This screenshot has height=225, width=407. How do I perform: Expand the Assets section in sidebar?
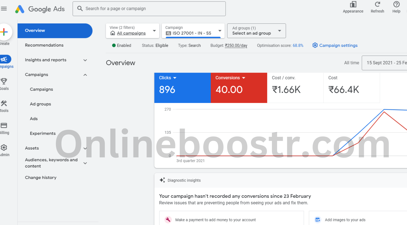tap(85, 148)
